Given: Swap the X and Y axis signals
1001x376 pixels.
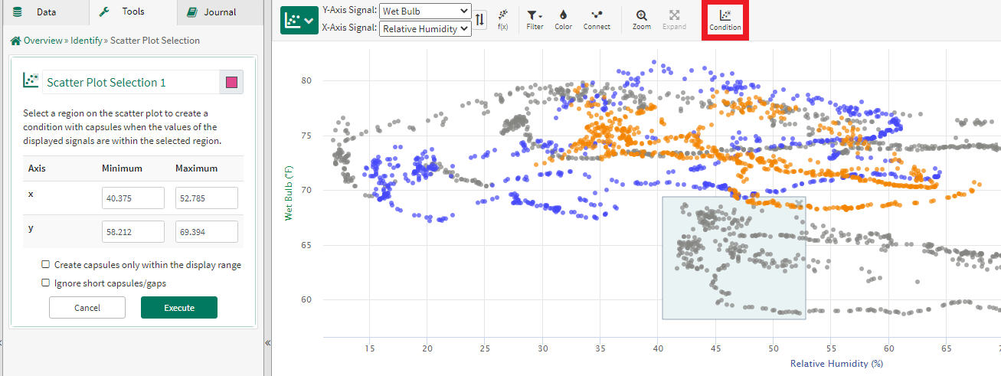Looking at the screenshot, I should click(480, 20).
